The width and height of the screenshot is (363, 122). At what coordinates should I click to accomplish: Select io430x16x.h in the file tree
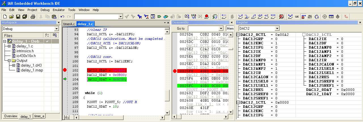click(x=26, y=56)
